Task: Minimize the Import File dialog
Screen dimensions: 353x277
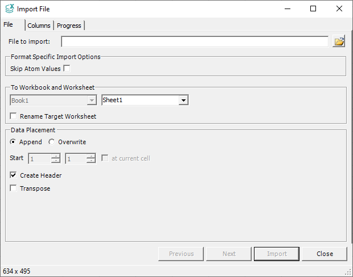Action: pyautogui.click(x=287, y=9)
